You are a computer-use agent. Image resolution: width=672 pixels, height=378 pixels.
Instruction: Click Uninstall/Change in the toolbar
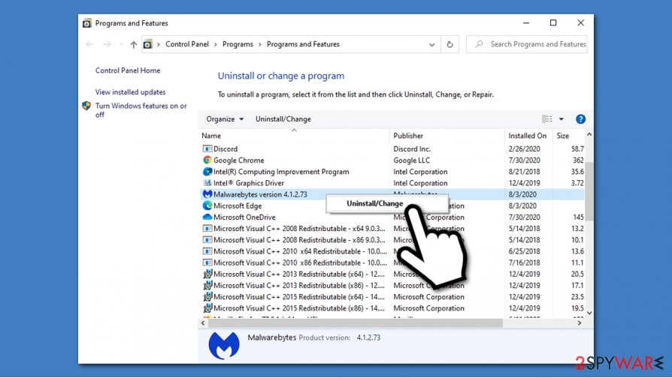[283, 119]
